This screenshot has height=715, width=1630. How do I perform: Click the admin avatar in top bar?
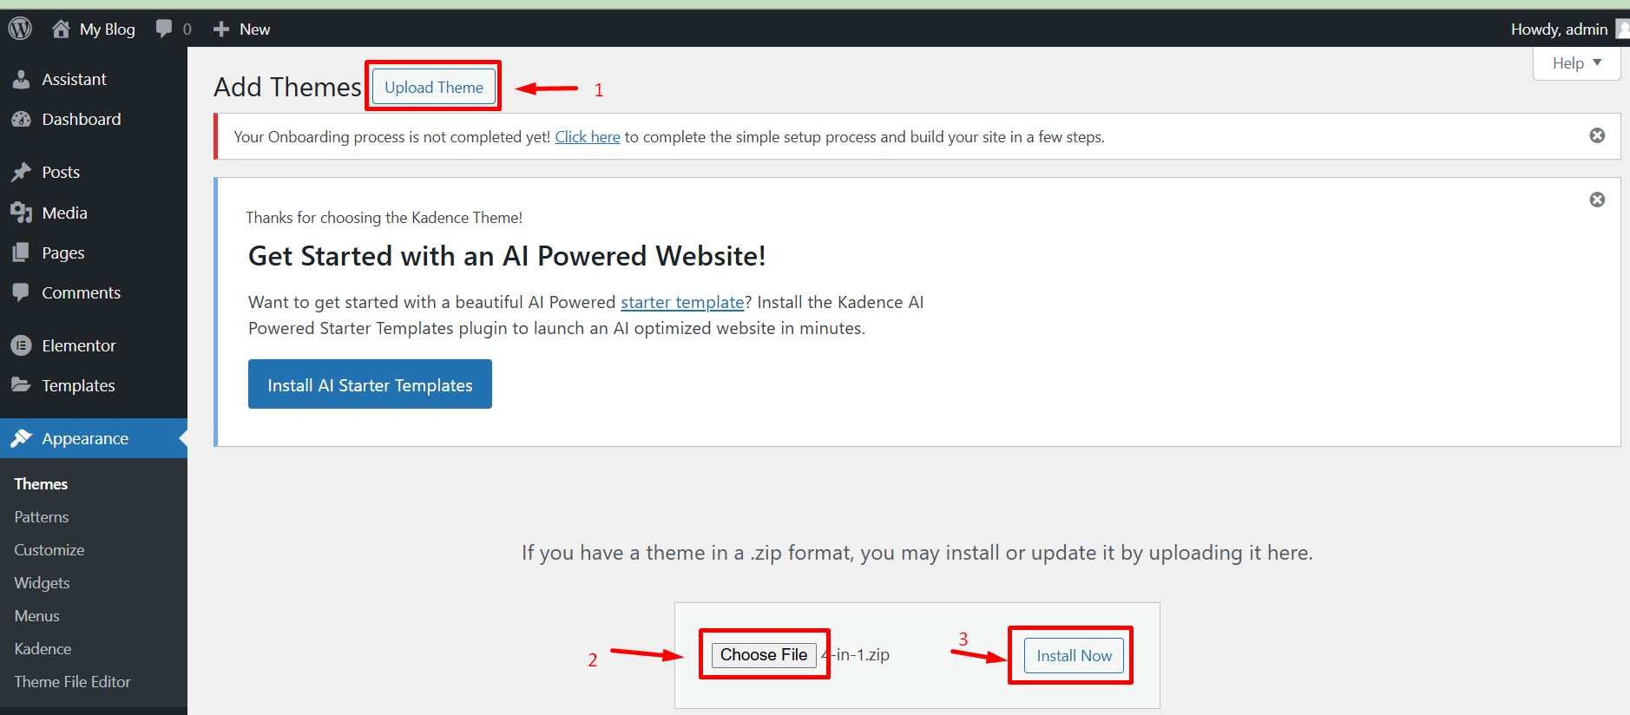pyautogui.click(x=1622, y=29)
